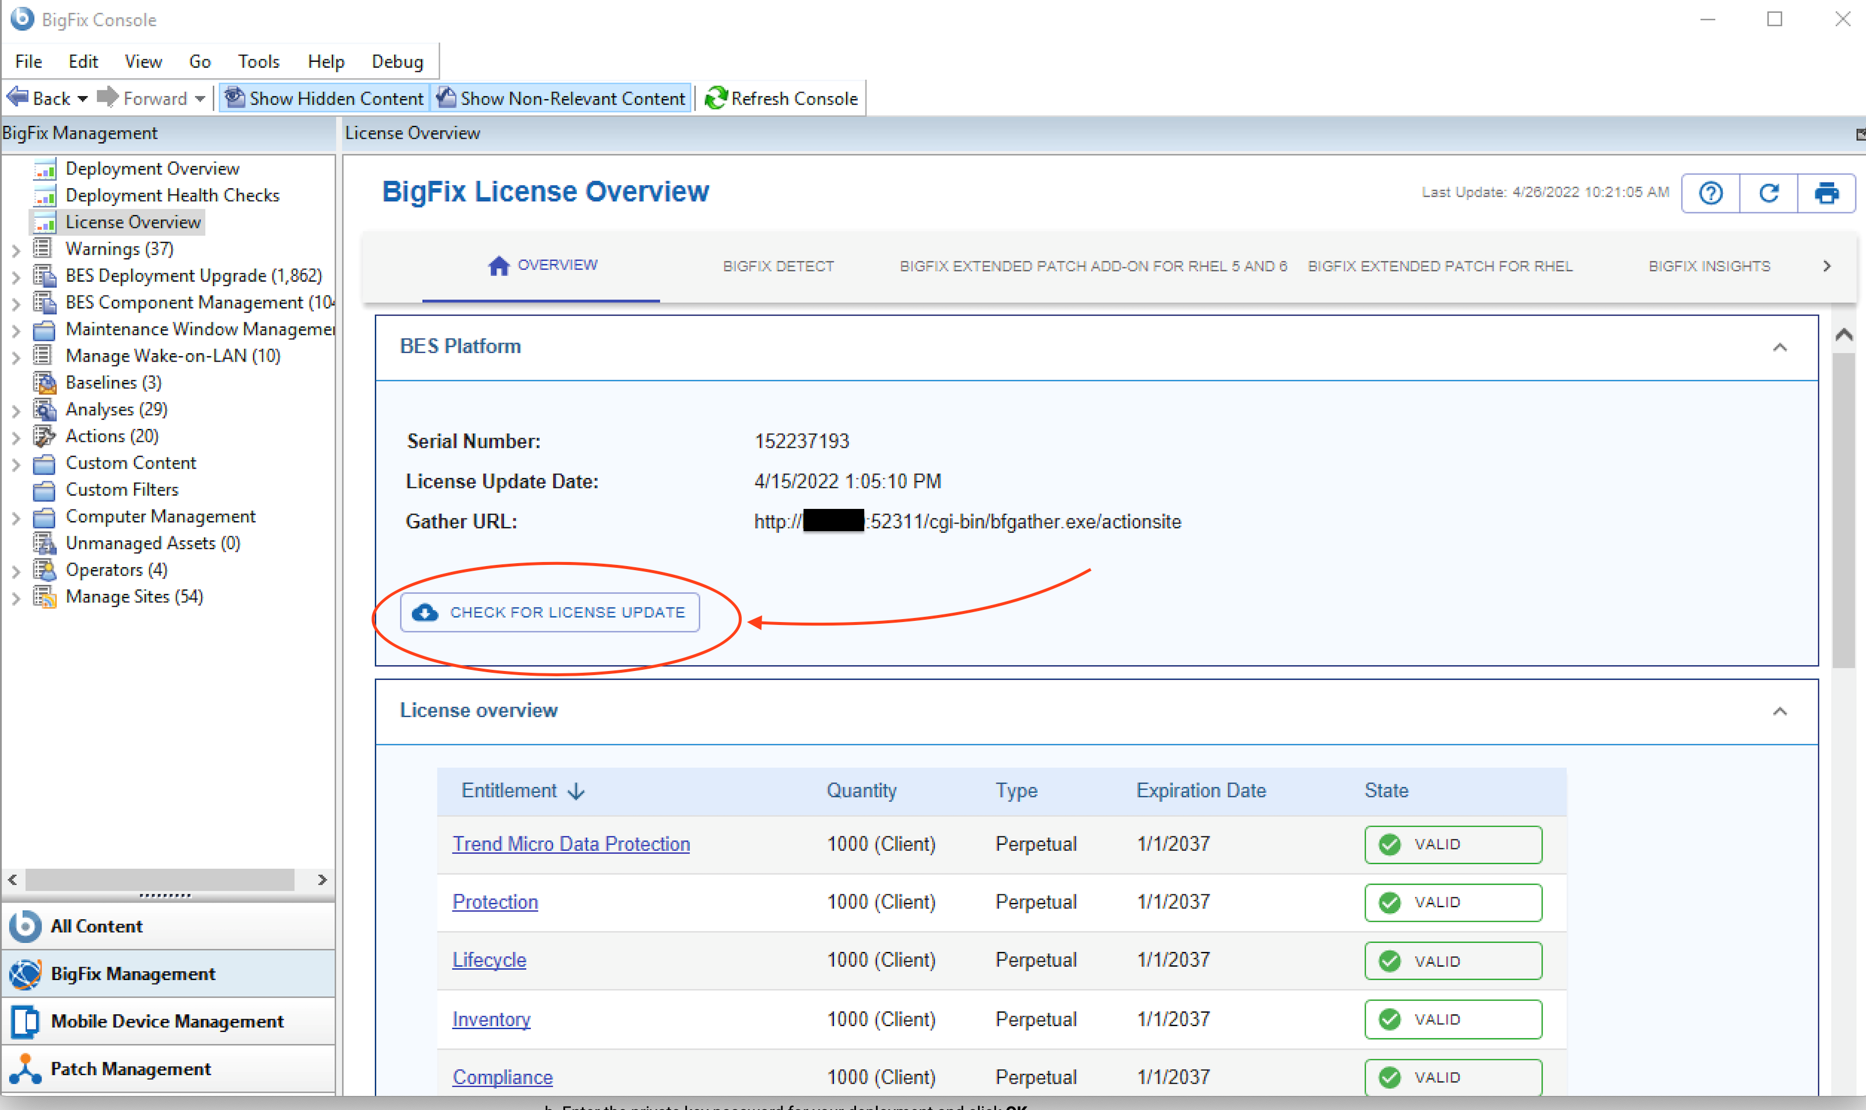Switch to the BIGFIX DETECT tab
1866x1110 pixels.
coord(778,266)
